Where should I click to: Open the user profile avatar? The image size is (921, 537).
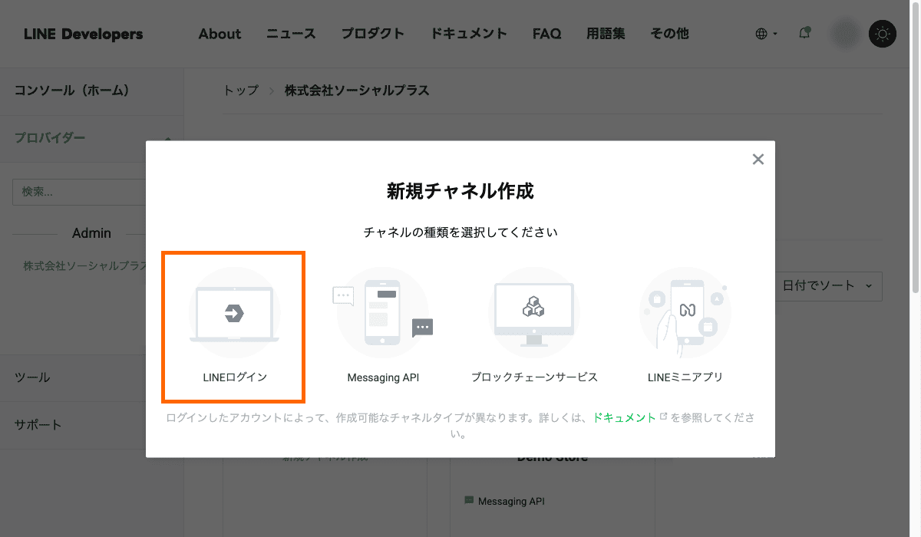tap(846, 34)
